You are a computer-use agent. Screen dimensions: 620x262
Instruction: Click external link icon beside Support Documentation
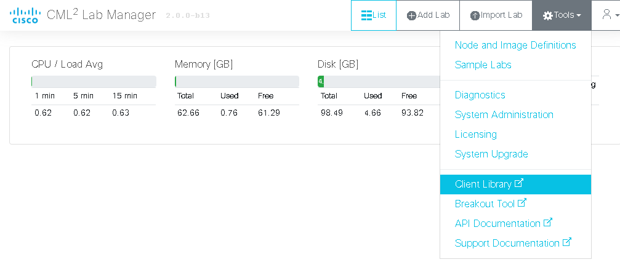click(x=567, y=242)
